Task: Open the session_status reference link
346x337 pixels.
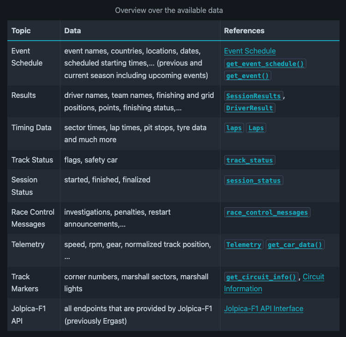Action: coord(253,181)
